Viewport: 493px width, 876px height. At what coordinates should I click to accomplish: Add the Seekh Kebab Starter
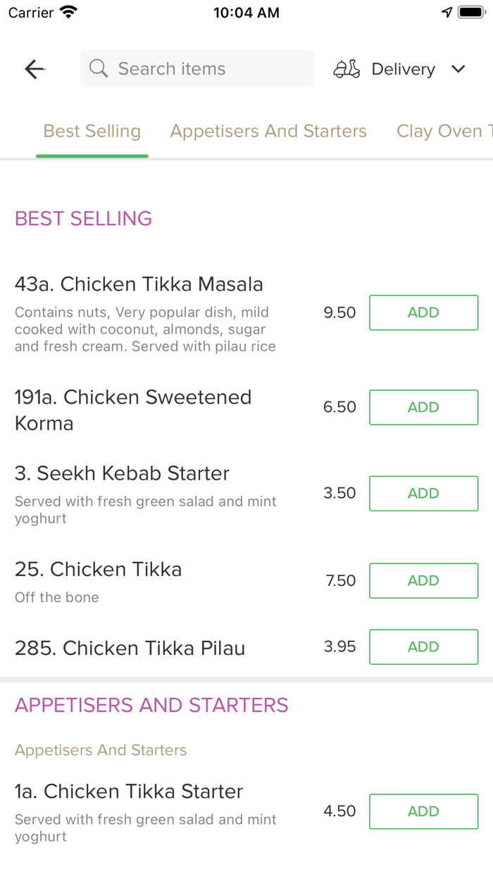(x=423, y=493)
